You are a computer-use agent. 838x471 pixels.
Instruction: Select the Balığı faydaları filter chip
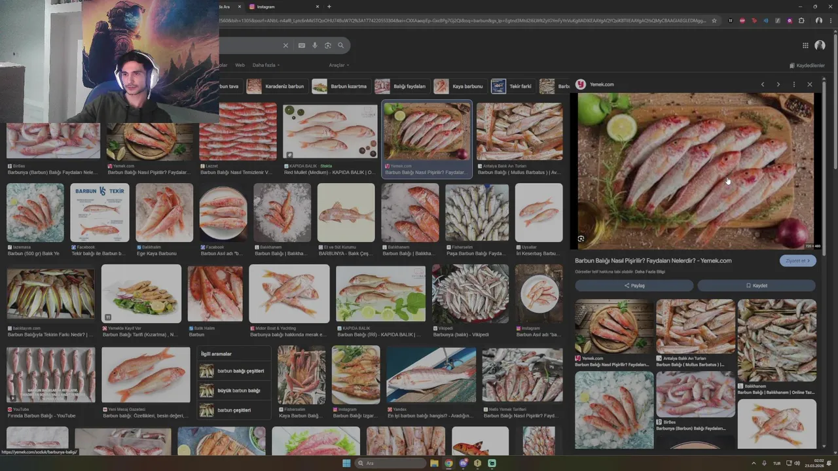401,86
